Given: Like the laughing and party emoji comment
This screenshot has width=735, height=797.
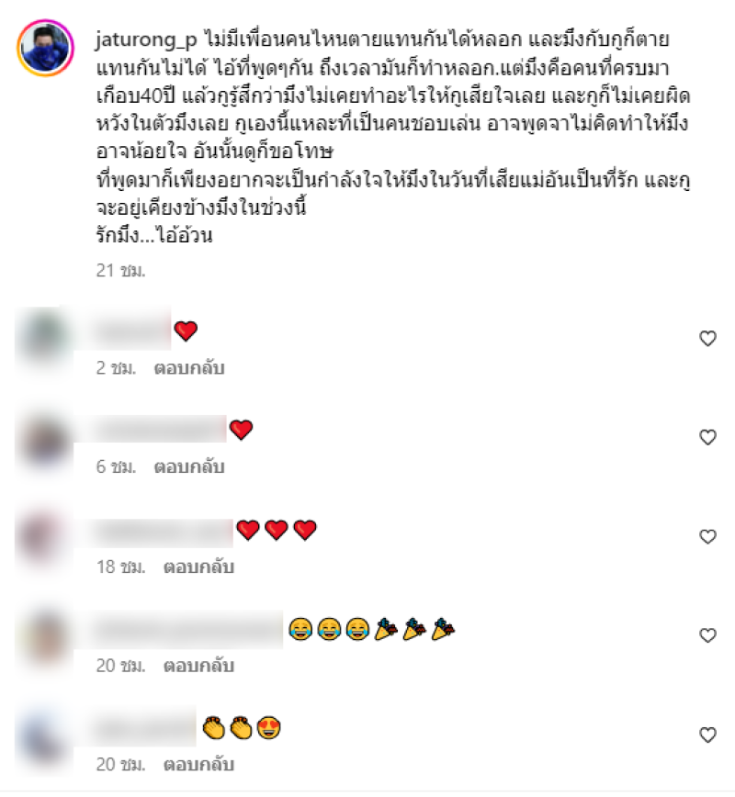Looking at the screenshot, I should pos(707,635).
